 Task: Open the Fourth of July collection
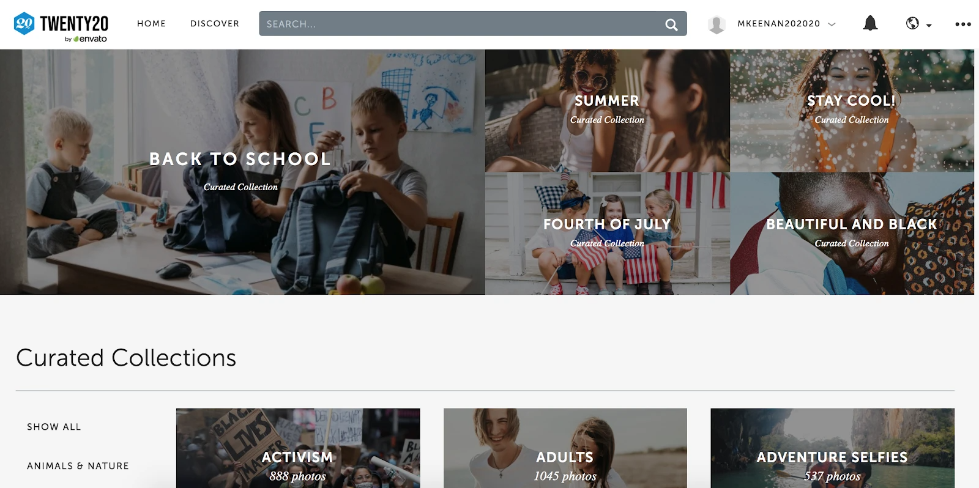point(607,233)
